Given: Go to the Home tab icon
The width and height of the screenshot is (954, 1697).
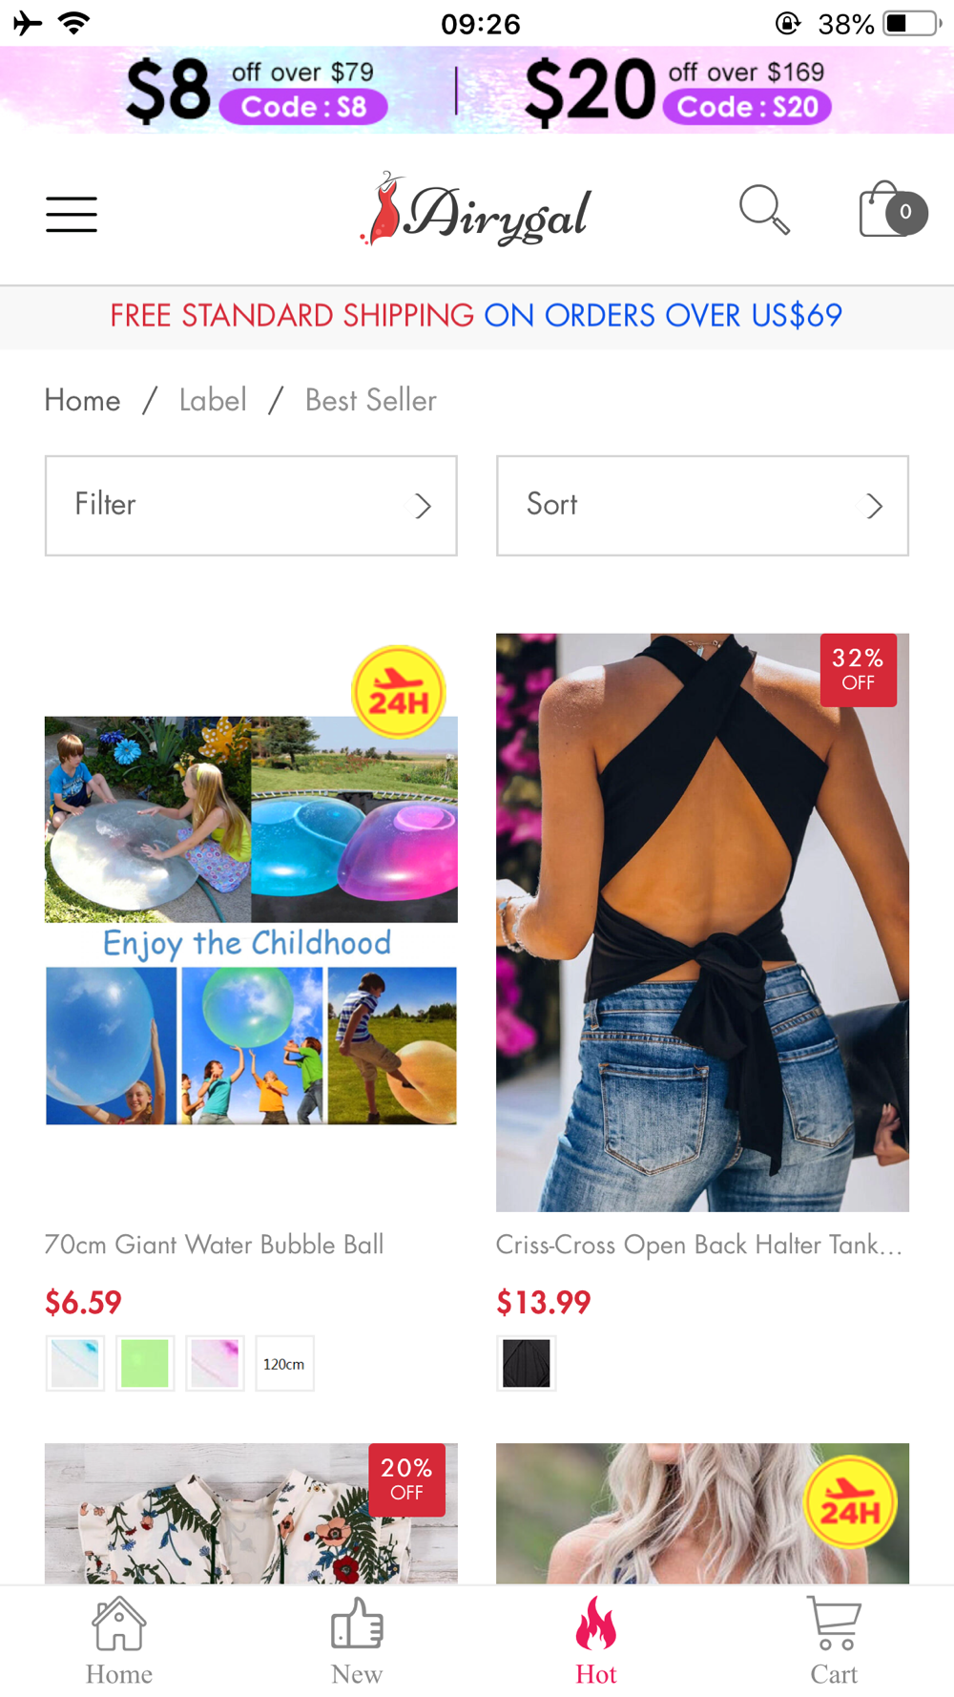Looking at the screenshot, I should [x=118, y=1624].
